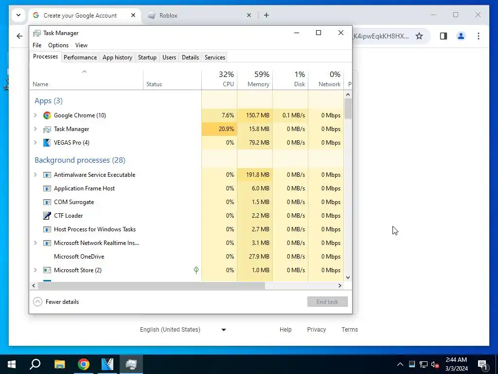Collapse view using Fewer details chevron
The image size is (498, 374).
pyautogui.click(x=37, y=302)
